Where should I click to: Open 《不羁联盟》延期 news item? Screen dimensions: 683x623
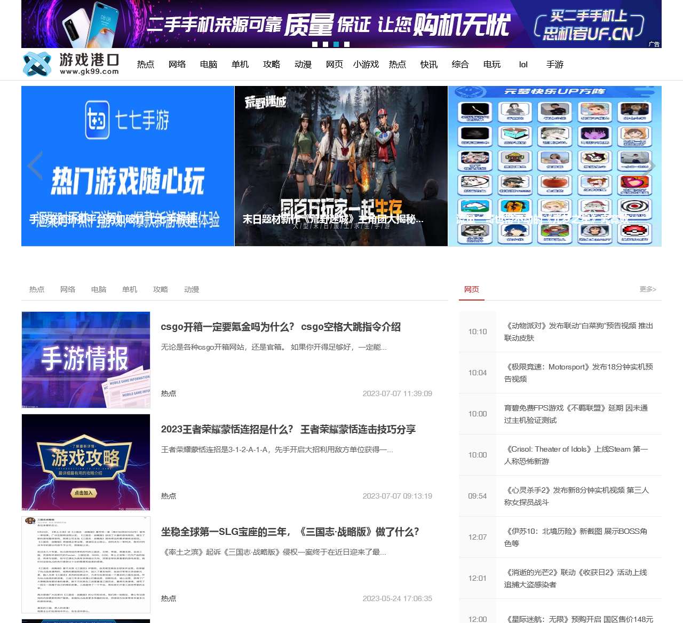pyautogui.click(x=576, y=414)
